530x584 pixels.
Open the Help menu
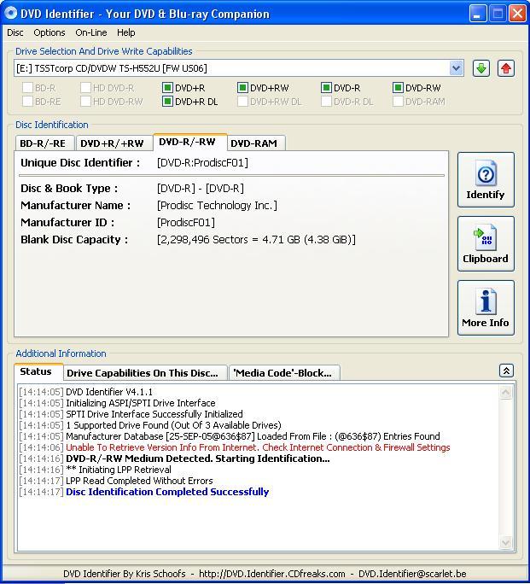click(125, 32)
